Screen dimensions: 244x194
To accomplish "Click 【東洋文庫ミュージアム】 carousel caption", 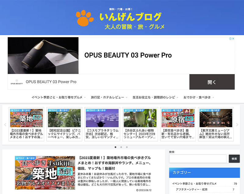I will [216, 134].
